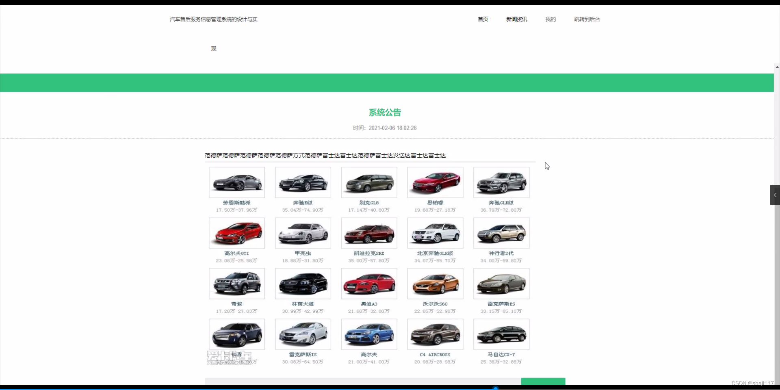780x390 pixels.
Task: Collapse the side panel with the chevron arrow
Action: click(x=775, y=195)
